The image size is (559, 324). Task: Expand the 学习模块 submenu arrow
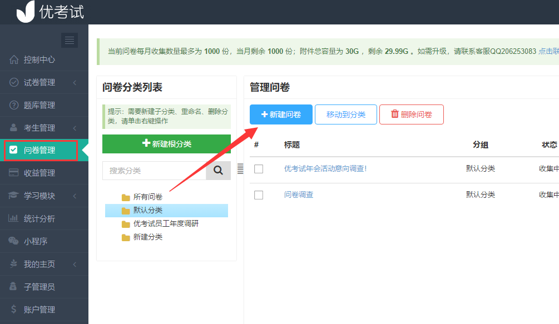(x=75, y=196)
